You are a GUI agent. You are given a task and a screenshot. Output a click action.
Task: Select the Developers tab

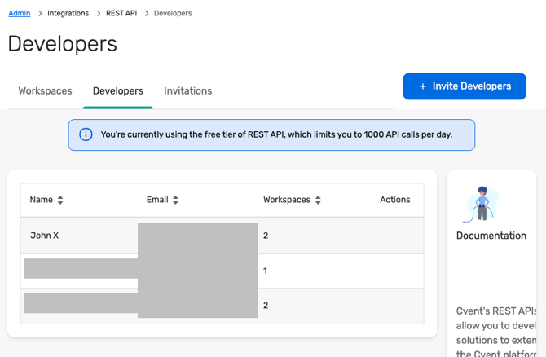click(x=118, y=91)
